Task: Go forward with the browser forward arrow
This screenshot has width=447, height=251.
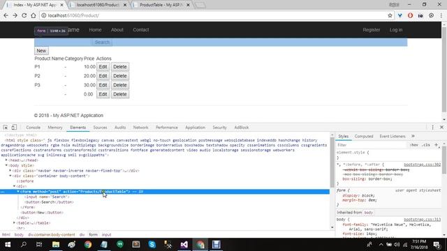Action: (x=15, y=15)
